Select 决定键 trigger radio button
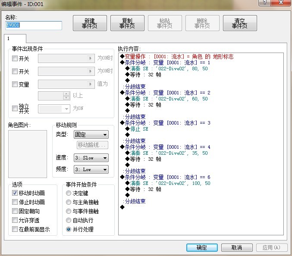The height and width of the screenshot is (256, 292). (x=69, y=193)
